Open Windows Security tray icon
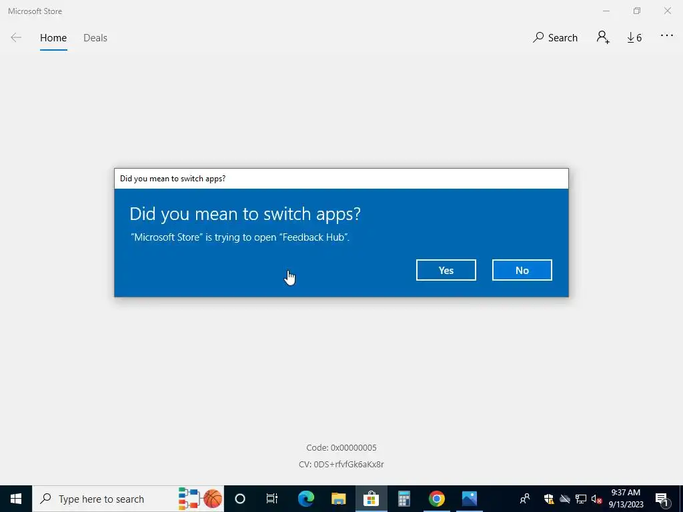The image size is (683, 512). click(548, 499)
